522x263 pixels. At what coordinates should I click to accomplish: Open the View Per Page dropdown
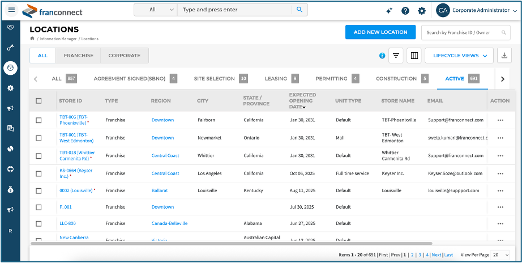(x=499, y=255)
